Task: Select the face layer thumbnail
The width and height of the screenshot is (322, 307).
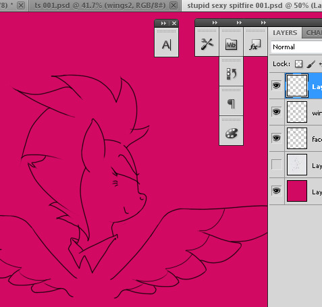Action: 297,138
